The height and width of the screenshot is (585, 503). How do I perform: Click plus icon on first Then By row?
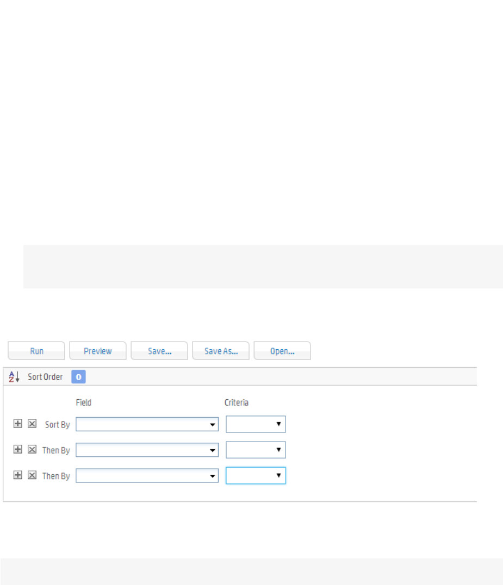(18, 450)
